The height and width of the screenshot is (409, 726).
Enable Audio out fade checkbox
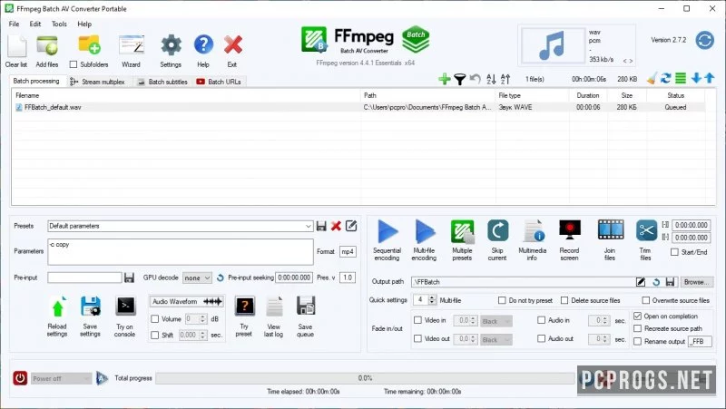(541, 338)
